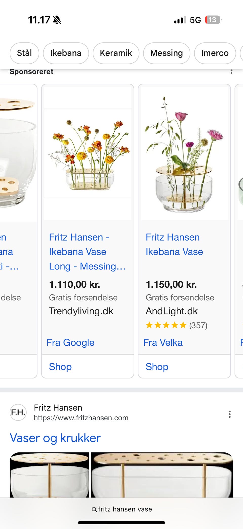Open the AndLight Fritz Hansen Ikebana Vase listing
The height and width of the screenshot is (529, 243).
coord(174,245)
